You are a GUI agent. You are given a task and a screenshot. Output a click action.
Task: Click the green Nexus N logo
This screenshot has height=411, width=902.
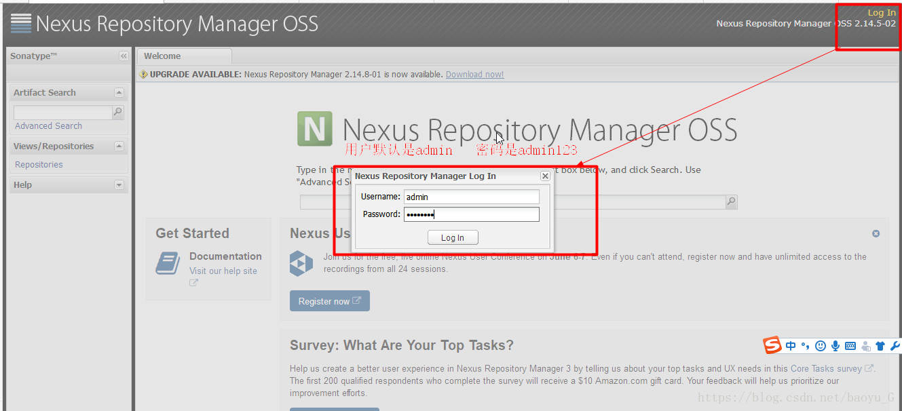[x=315, y=129]
